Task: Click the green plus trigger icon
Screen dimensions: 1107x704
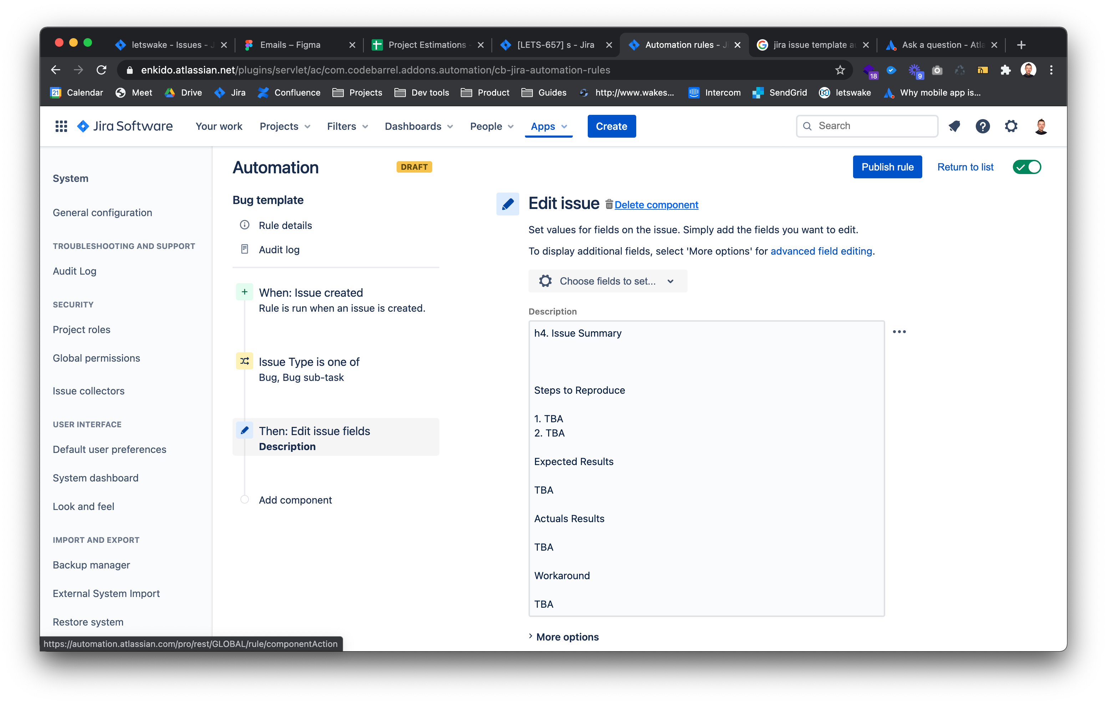Action: [x=245, y=292]
